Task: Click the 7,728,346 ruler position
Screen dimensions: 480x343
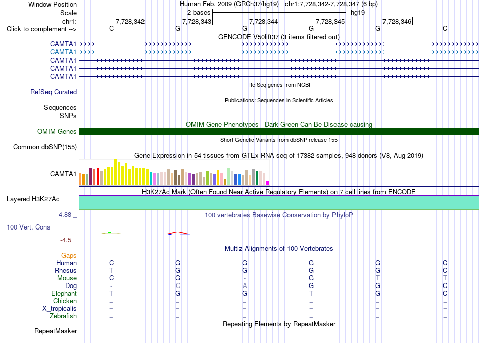Action: point(397,21)
